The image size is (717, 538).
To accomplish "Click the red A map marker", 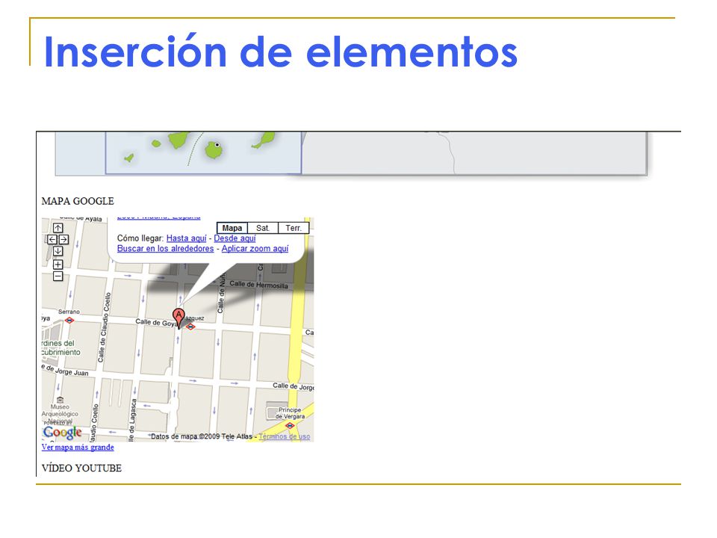I will click(179, 318).
